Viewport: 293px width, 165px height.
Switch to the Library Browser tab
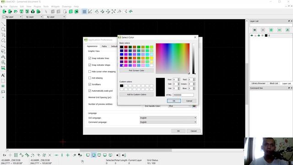click(x=258, y=83)
